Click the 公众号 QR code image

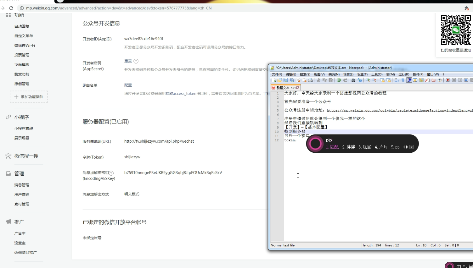pyautogui.click(x=456, y=30)
